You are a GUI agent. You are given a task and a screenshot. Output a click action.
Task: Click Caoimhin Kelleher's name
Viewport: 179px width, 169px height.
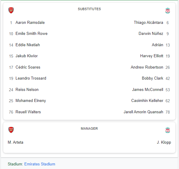pos(147,101)
